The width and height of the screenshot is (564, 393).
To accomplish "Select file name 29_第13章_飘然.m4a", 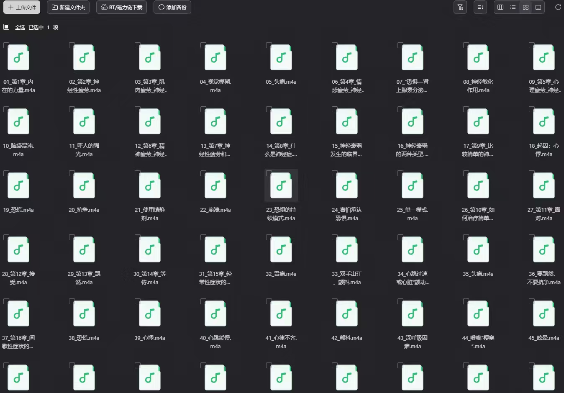I will tap(84, 278).
